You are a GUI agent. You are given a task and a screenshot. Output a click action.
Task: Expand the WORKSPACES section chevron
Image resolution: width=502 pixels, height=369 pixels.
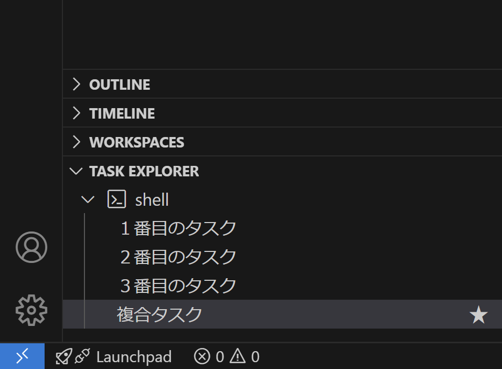(76, 142)
